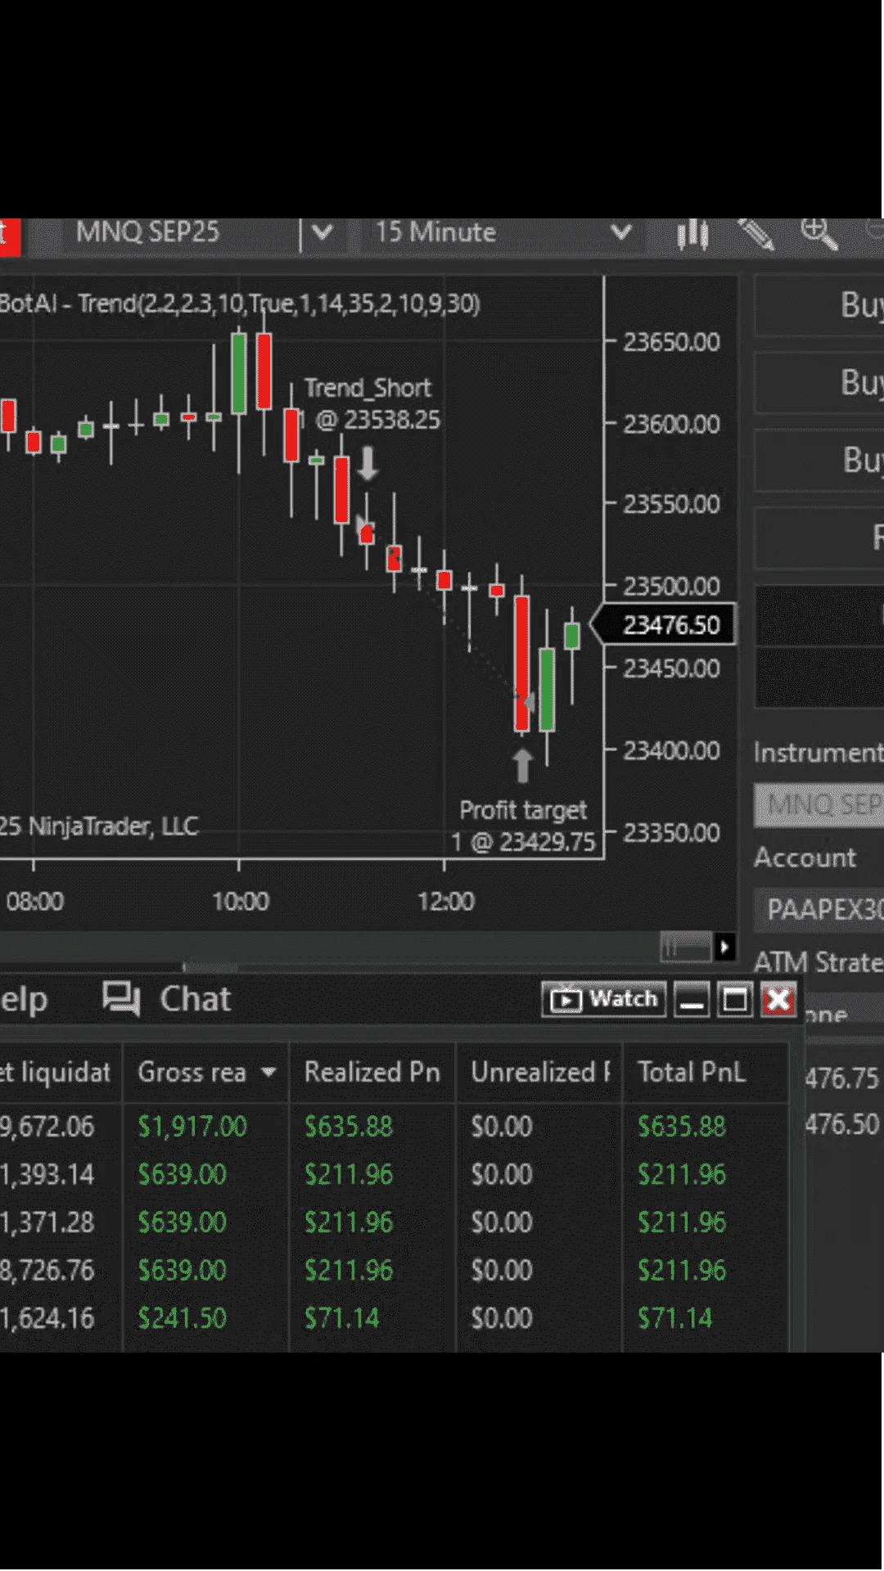
Task: Click the $635.88 Realized PnL cell
Action: tap(349, 1127)
